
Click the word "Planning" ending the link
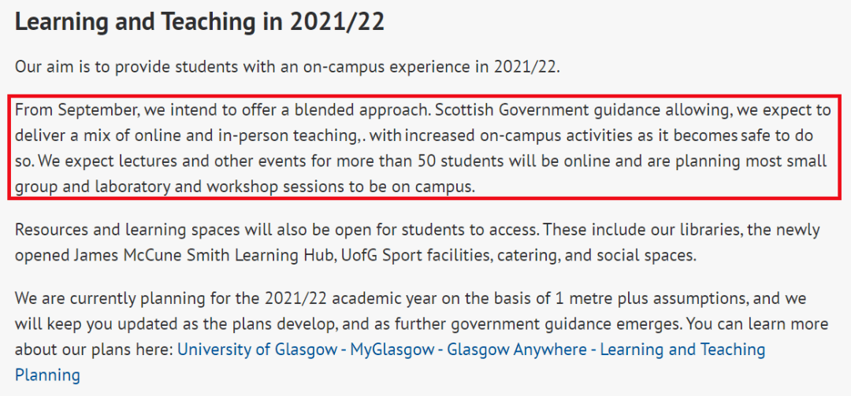47,375
